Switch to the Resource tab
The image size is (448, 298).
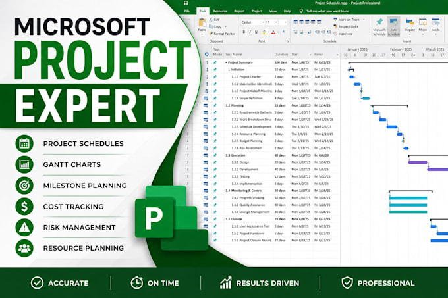point(220,11)
